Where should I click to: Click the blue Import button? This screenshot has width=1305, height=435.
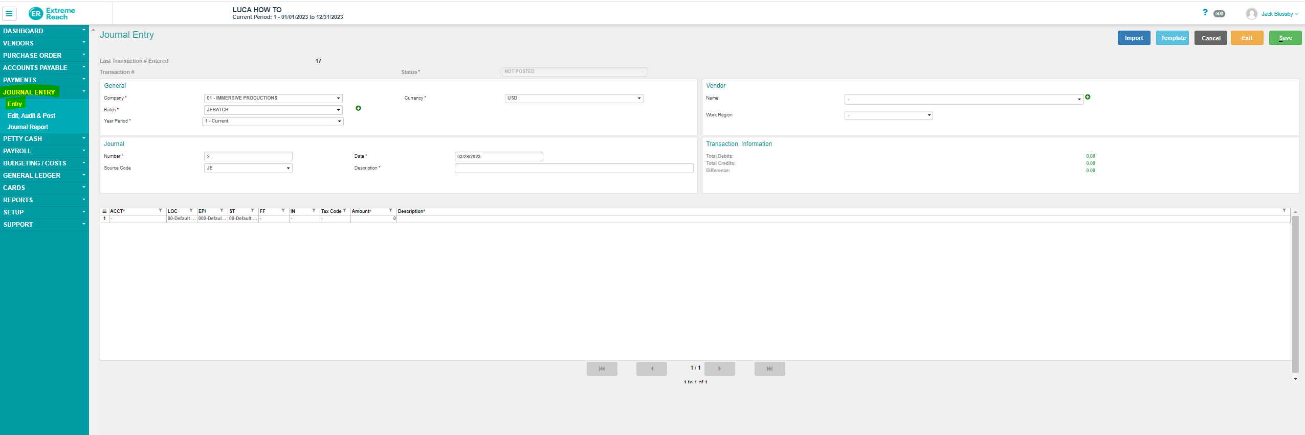[x=1134, y=38]
